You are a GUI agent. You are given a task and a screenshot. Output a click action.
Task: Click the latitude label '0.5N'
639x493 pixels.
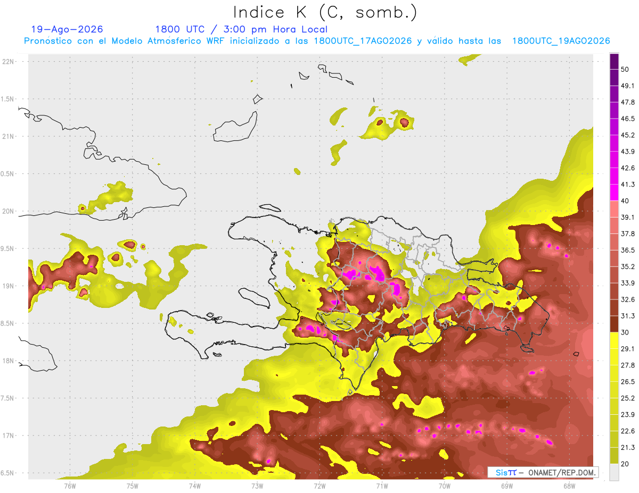tap(8, 173)
